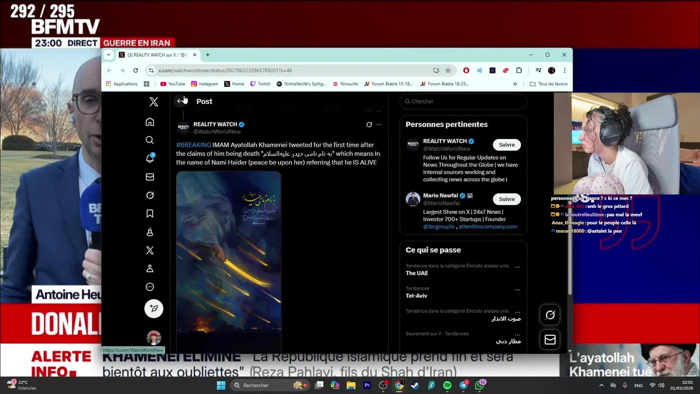Open Bookmarks icon in X sidebar
Image resolution: width=700 pixels, height=394 pixels.
(x=150, y=213)
